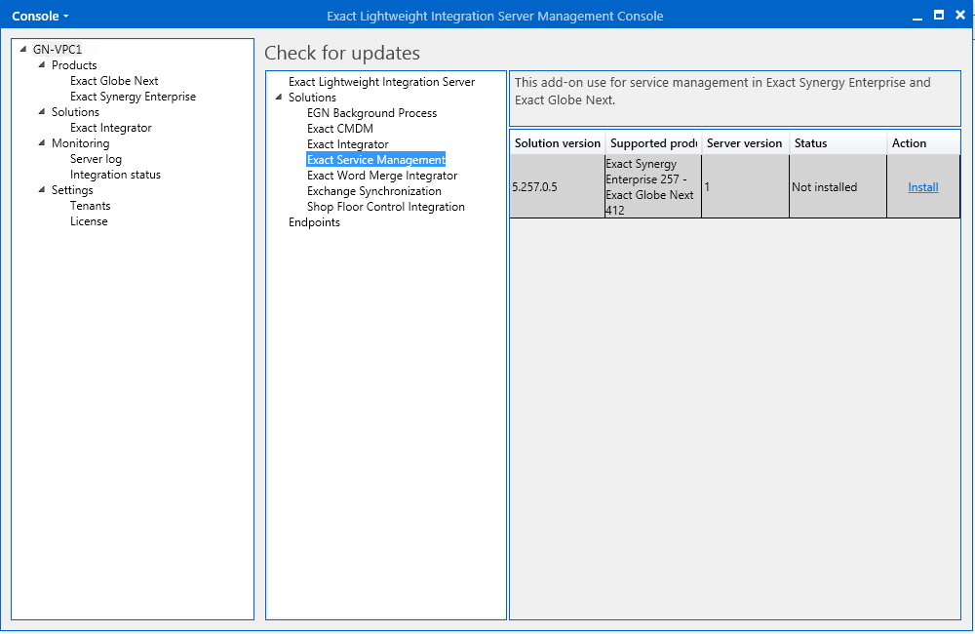Sort by Supported products column header
The height and width of the screenshot is (634, 975).
(x=653, y=143)
